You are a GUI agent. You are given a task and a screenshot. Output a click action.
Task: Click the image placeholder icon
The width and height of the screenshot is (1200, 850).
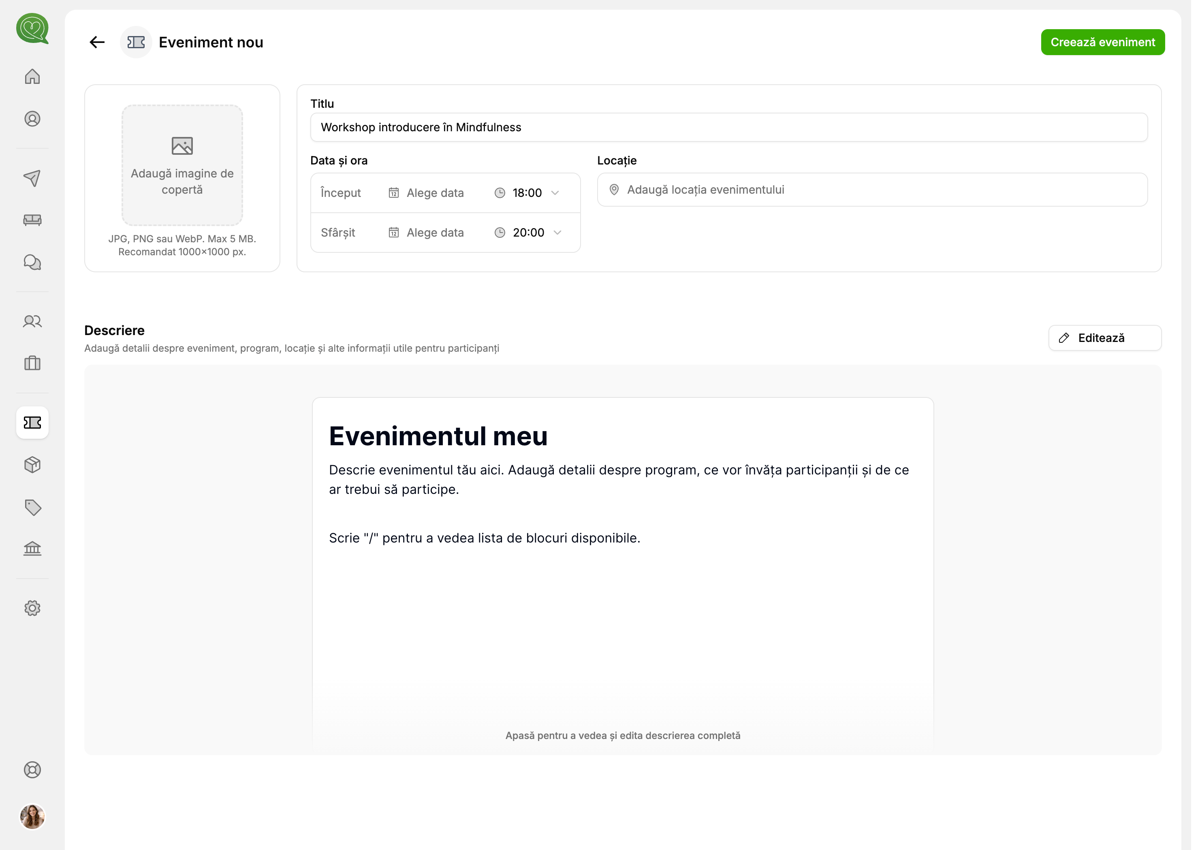point(182,146)
